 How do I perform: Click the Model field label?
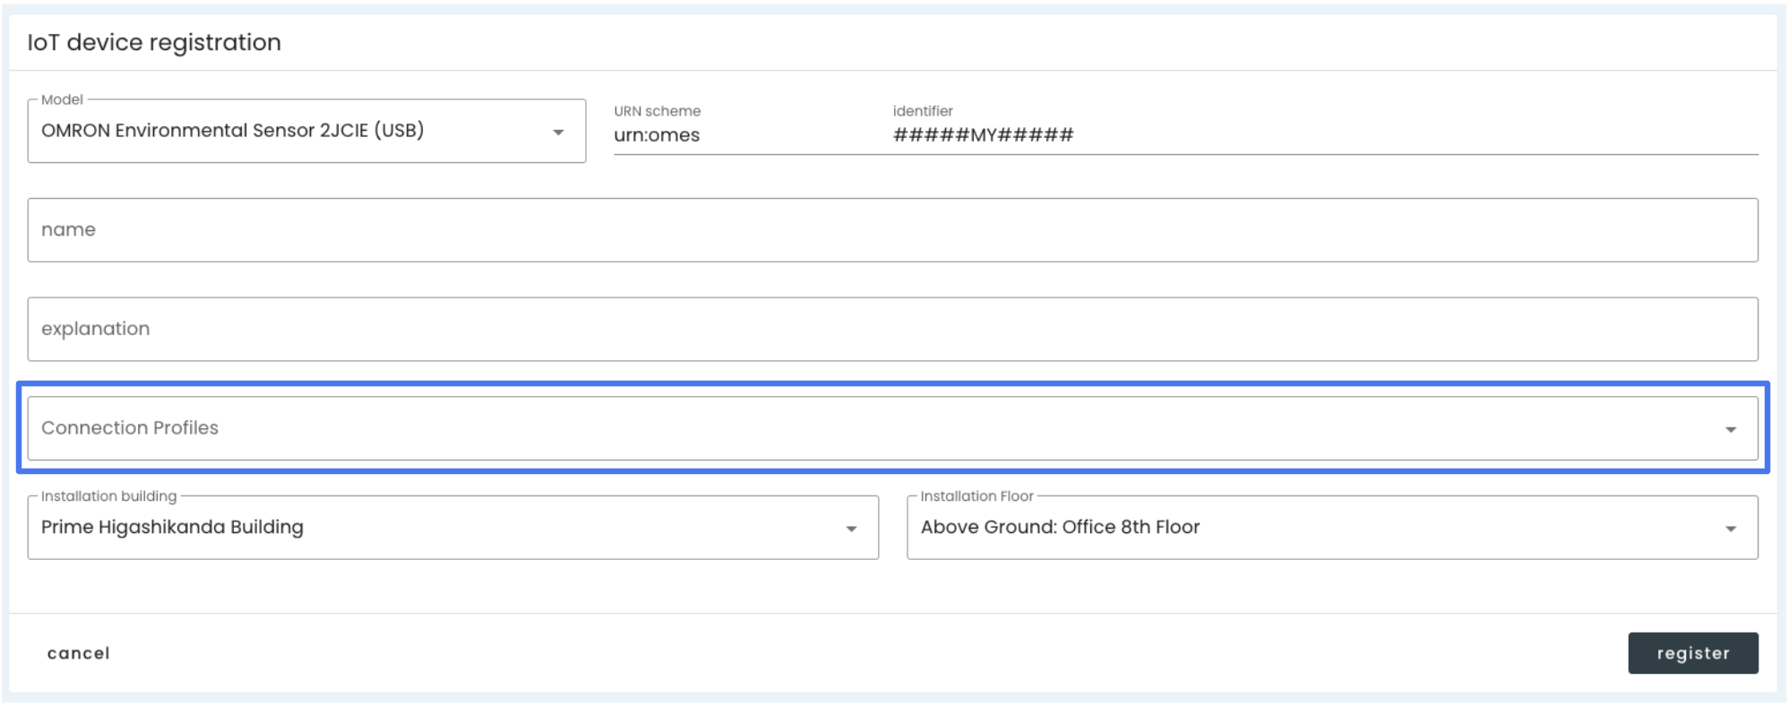(x=62, y=99)
